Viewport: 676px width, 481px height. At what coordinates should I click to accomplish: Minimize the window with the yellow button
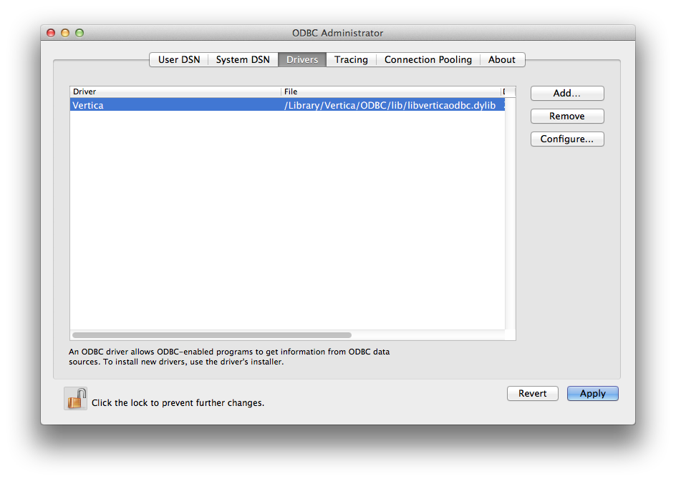65,33
